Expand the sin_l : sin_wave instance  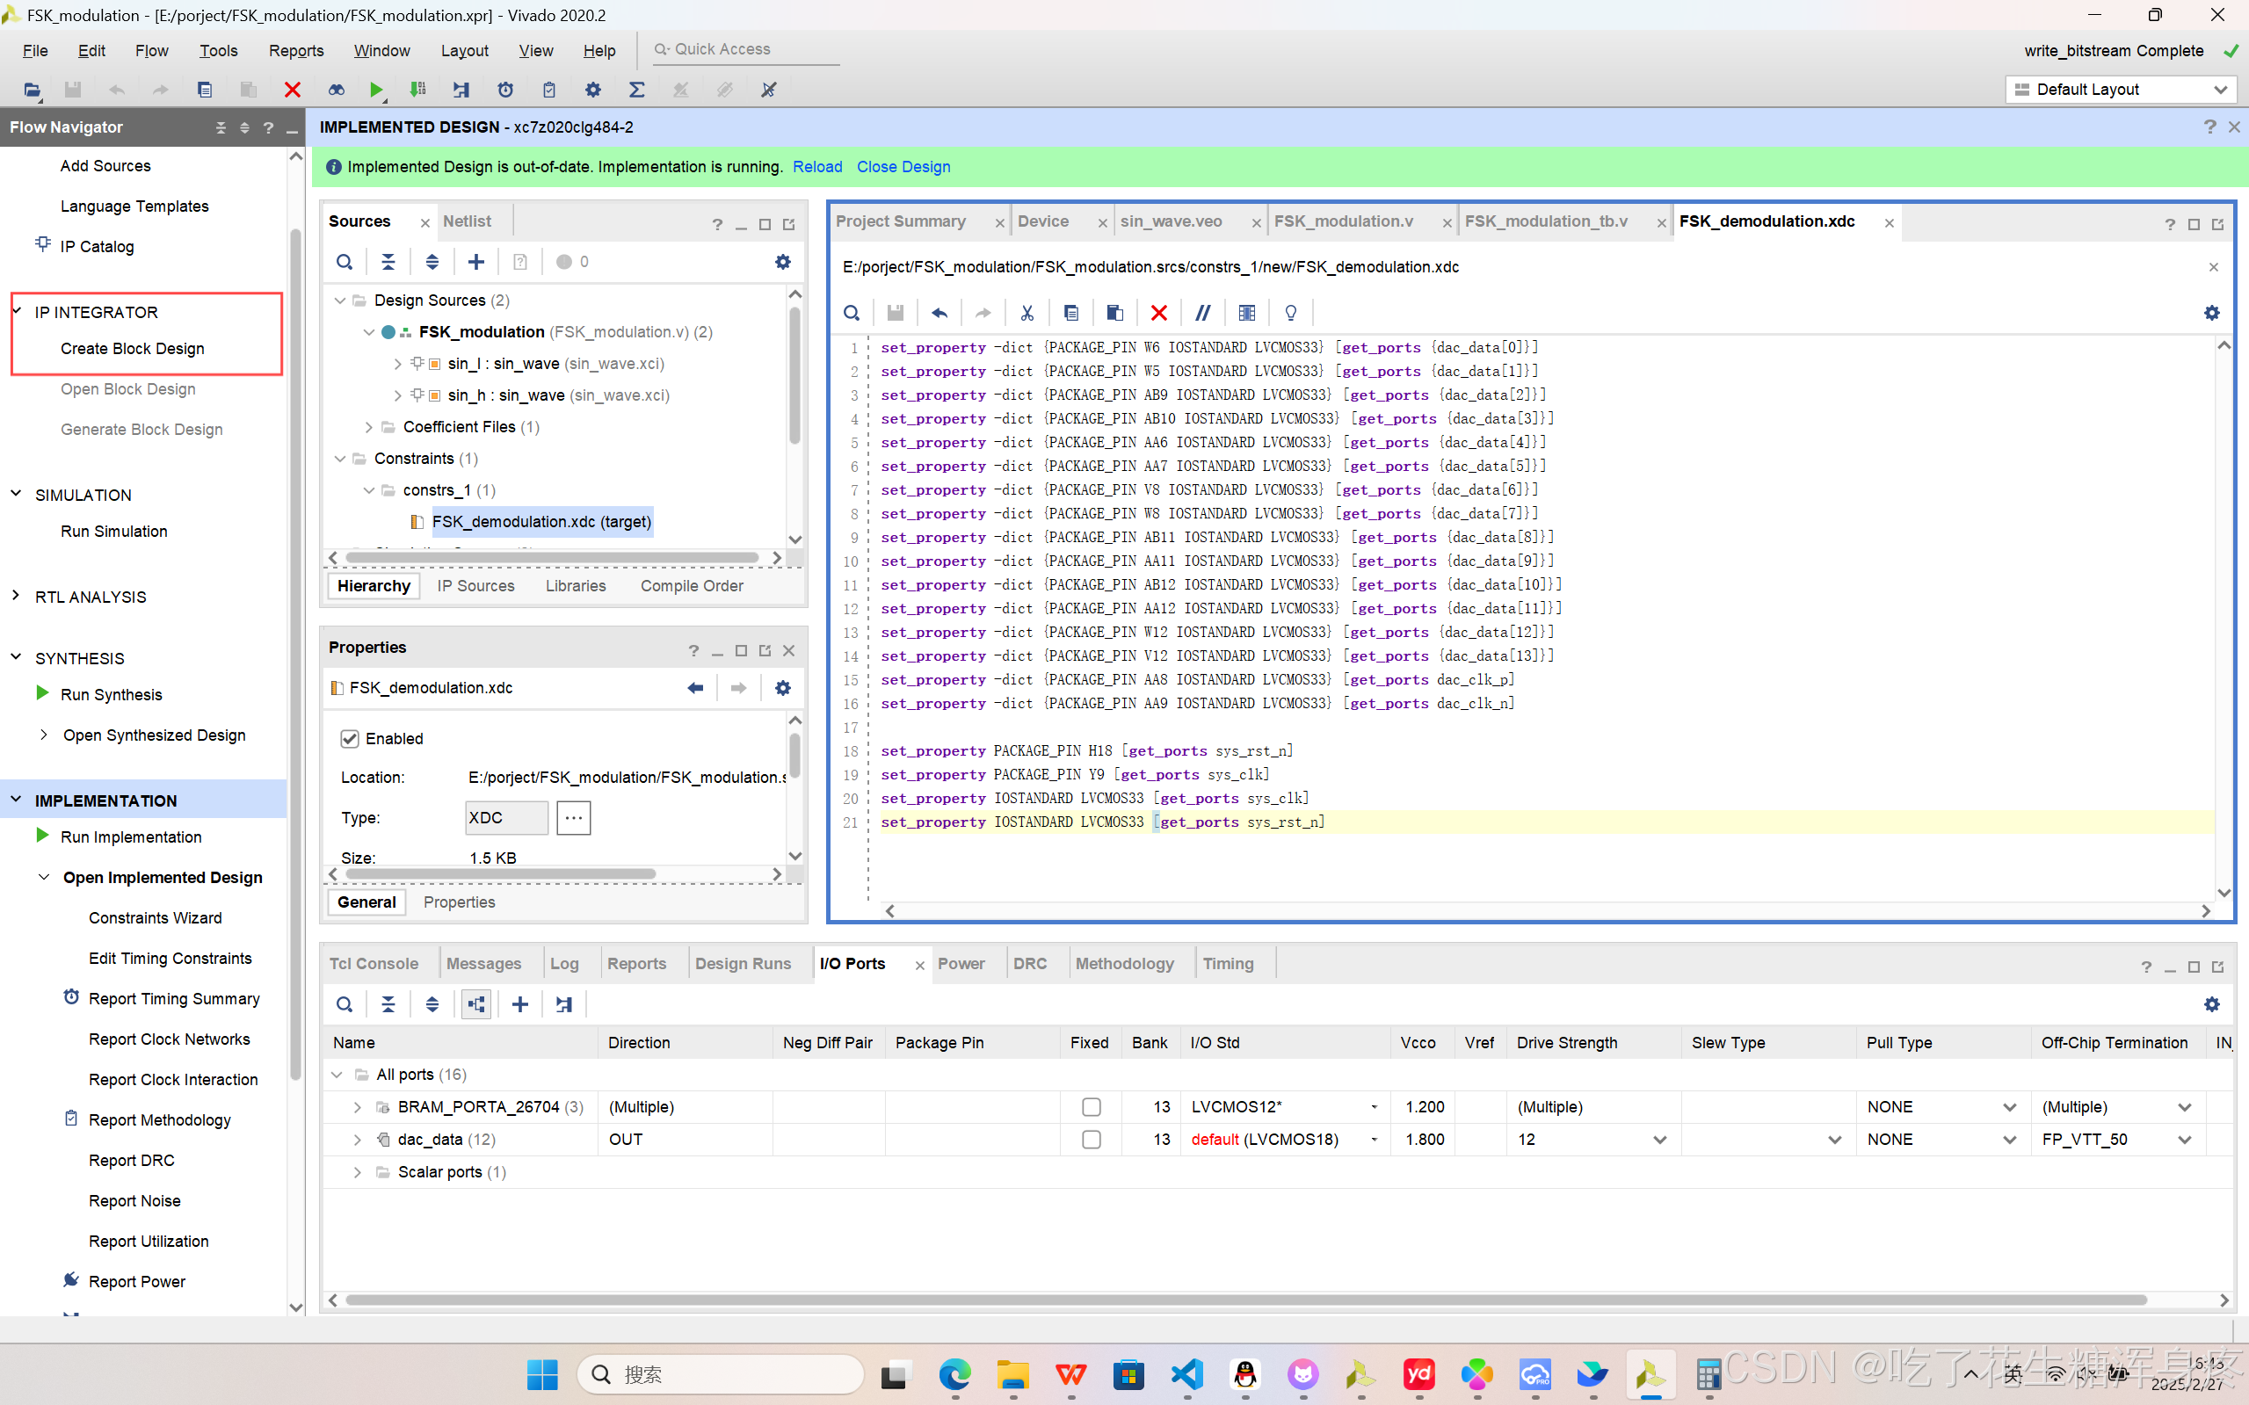398,363
